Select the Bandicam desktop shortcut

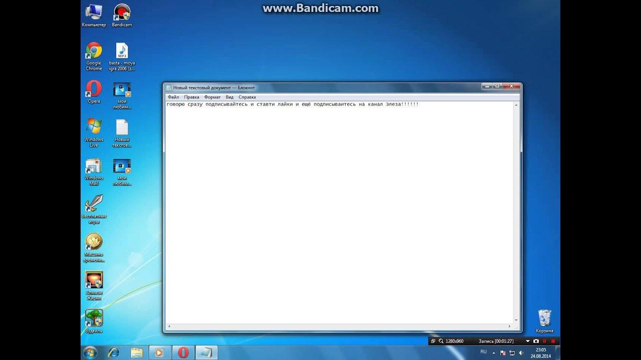point(122,15)
